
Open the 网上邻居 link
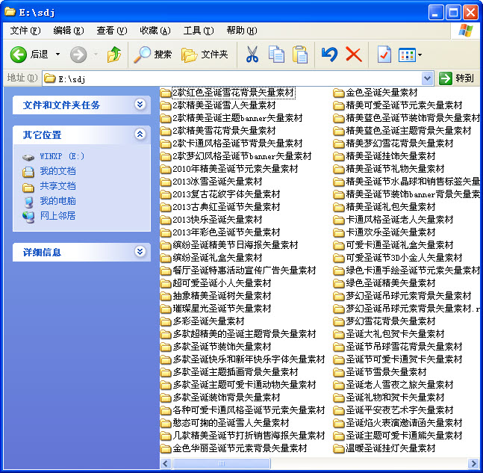click(x=57, y=215)
